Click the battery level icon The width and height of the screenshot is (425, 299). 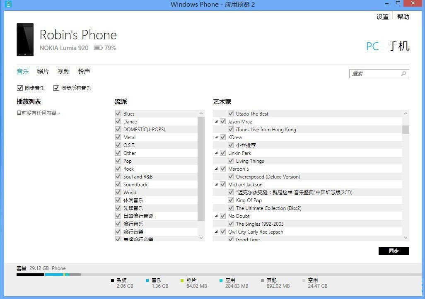click(98, 48)
